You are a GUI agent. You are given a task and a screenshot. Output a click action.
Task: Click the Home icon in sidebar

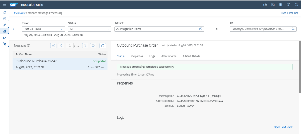click(4, 12)
